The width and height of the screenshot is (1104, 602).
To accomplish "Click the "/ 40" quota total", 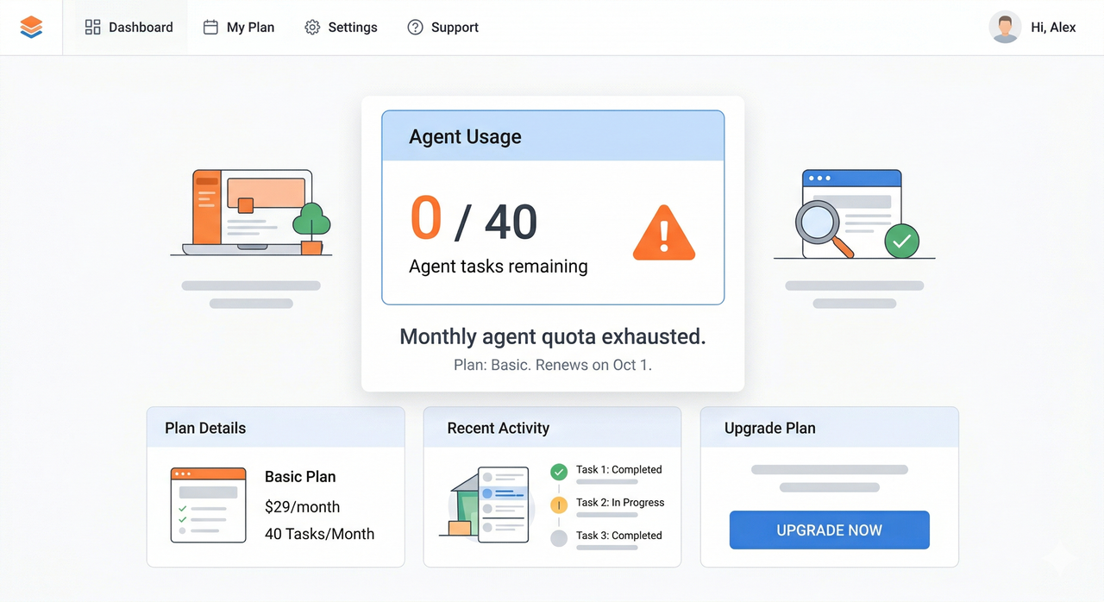I will [496, 222].
